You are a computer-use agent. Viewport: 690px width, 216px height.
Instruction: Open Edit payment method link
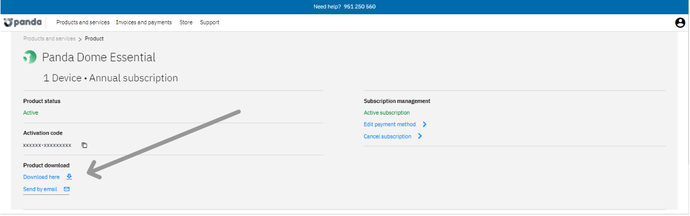(390, 125)
